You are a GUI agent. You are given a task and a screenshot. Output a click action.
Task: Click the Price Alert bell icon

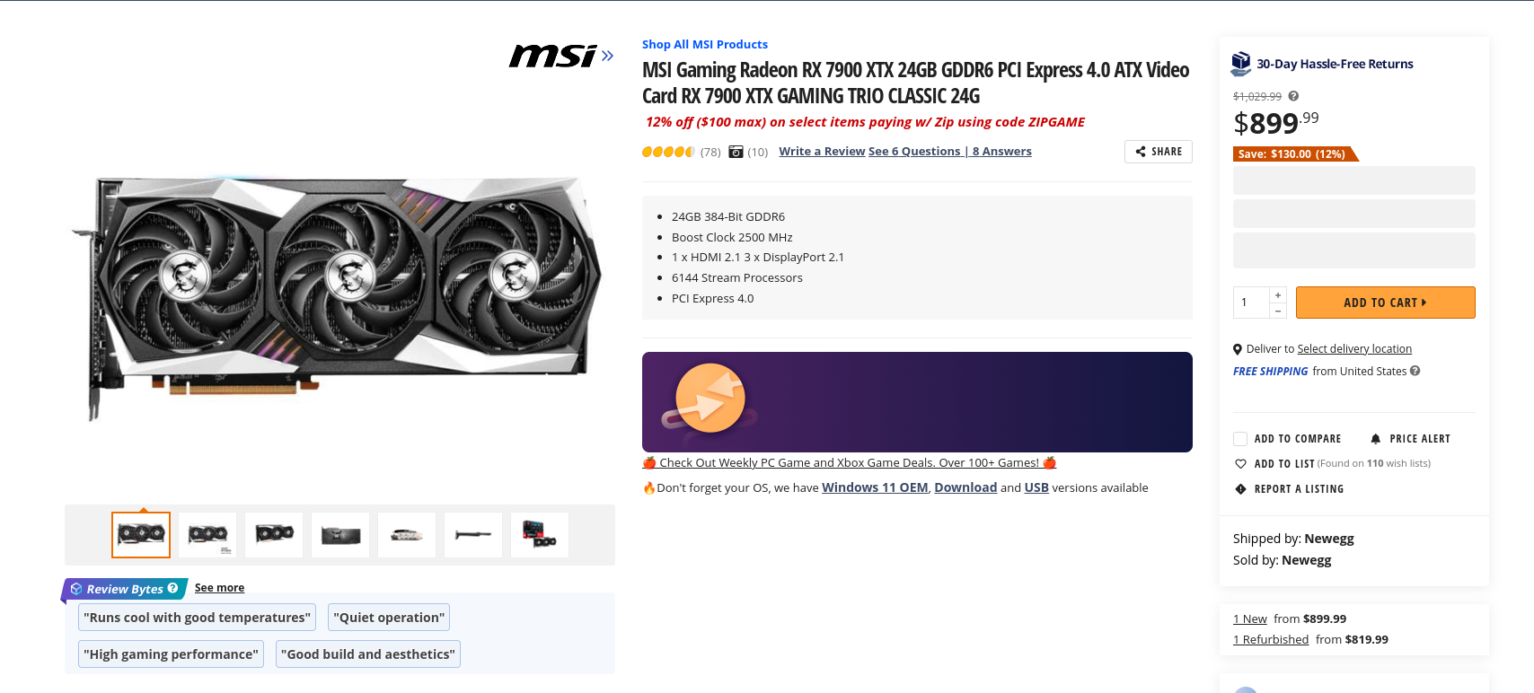tap(1375, 439)
